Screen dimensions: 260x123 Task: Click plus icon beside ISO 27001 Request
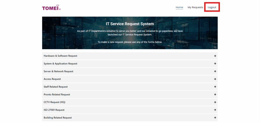click(215, 110)
